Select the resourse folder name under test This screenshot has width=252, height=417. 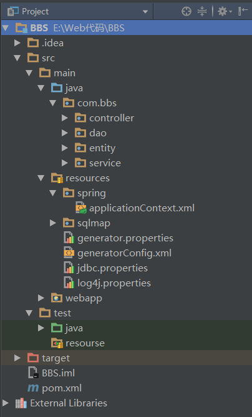point(85,343)
